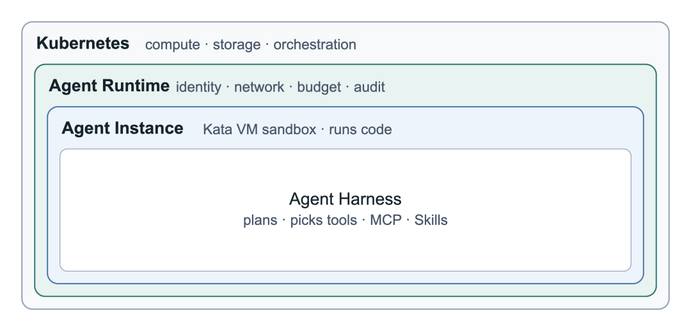Click the picks tools label
Screen dimensions: 691x331
[324, 220]
